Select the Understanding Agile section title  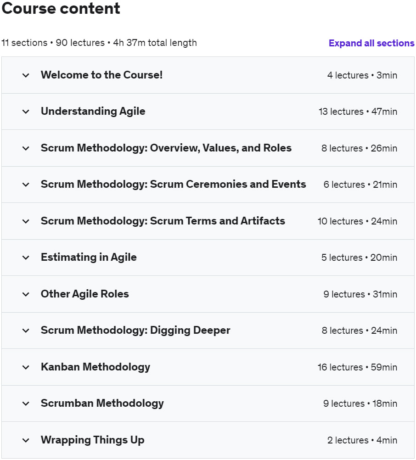coord(93,112)
